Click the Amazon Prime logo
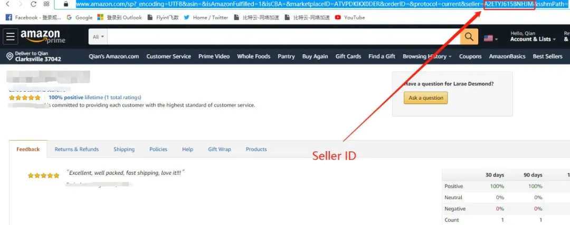The image size is (570, 225). click(43, 36)
